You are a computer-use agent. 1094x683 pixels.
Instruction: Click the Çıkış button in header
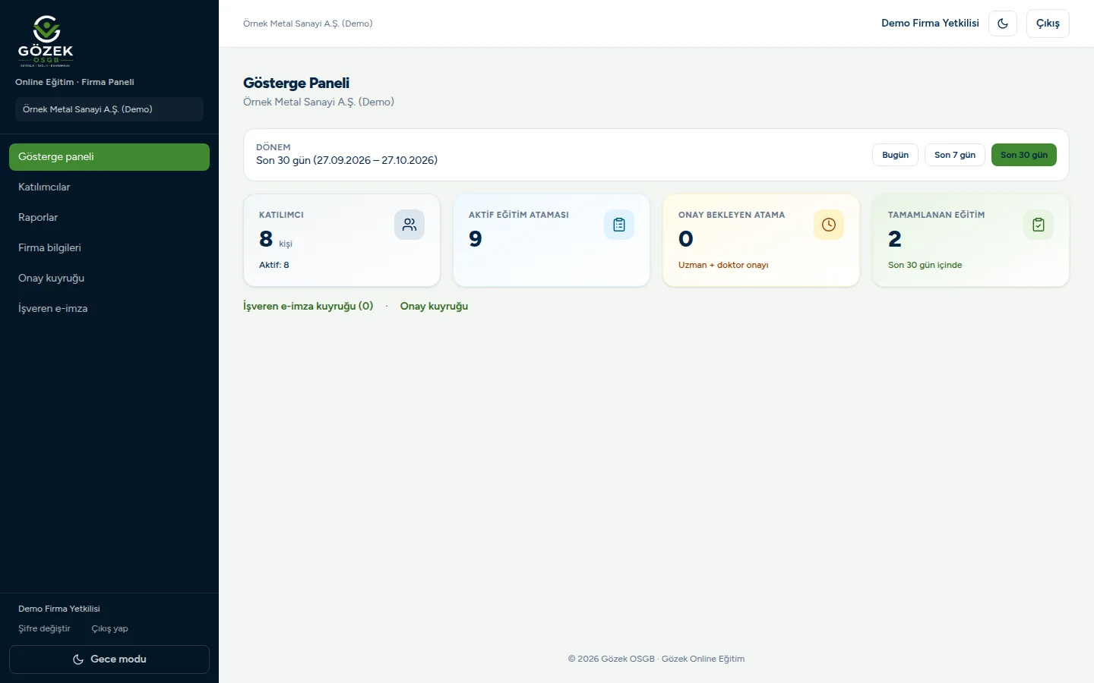[1048, 24]
